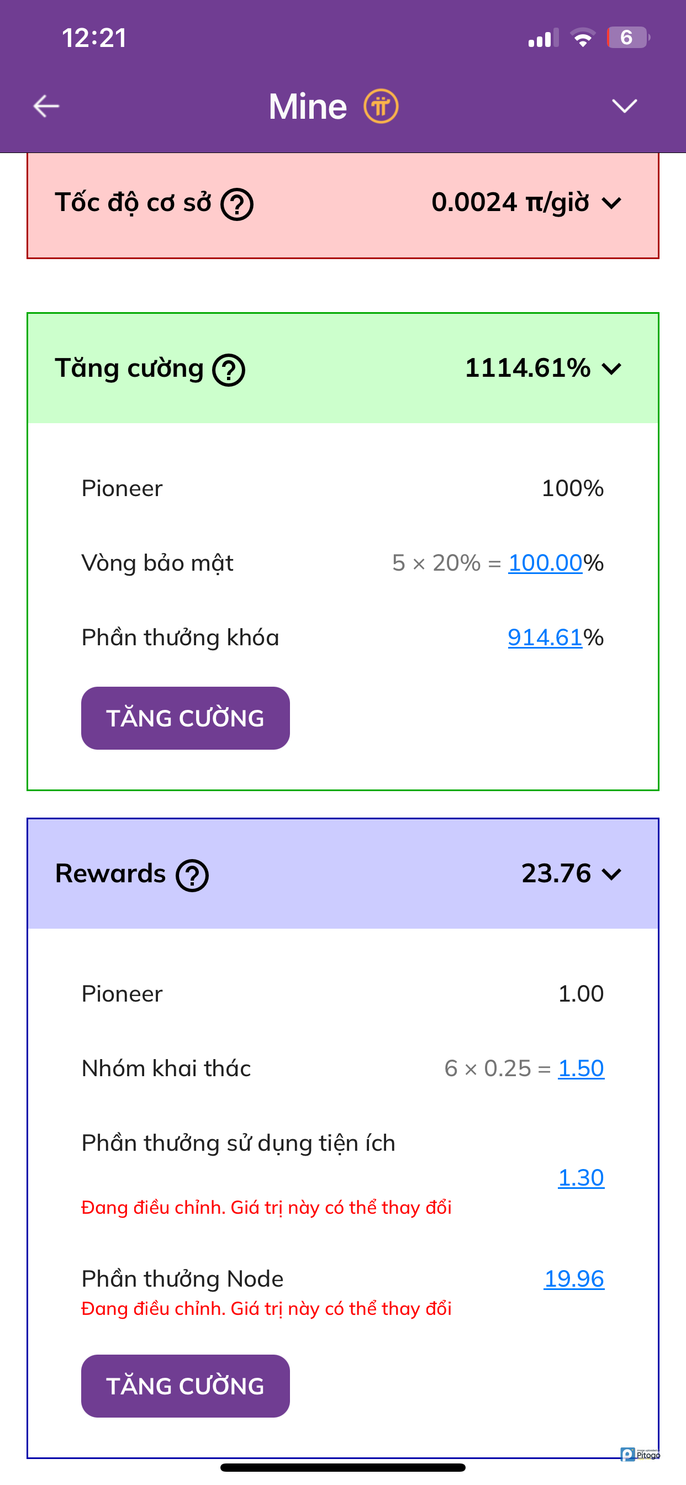Open the 100.00 security circle link

[x=545, y=563]
